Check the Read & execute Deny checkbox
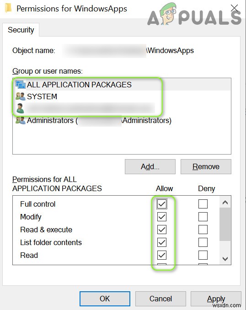The width and height of the screenshot is (246, 310). (x=203, y=230)
